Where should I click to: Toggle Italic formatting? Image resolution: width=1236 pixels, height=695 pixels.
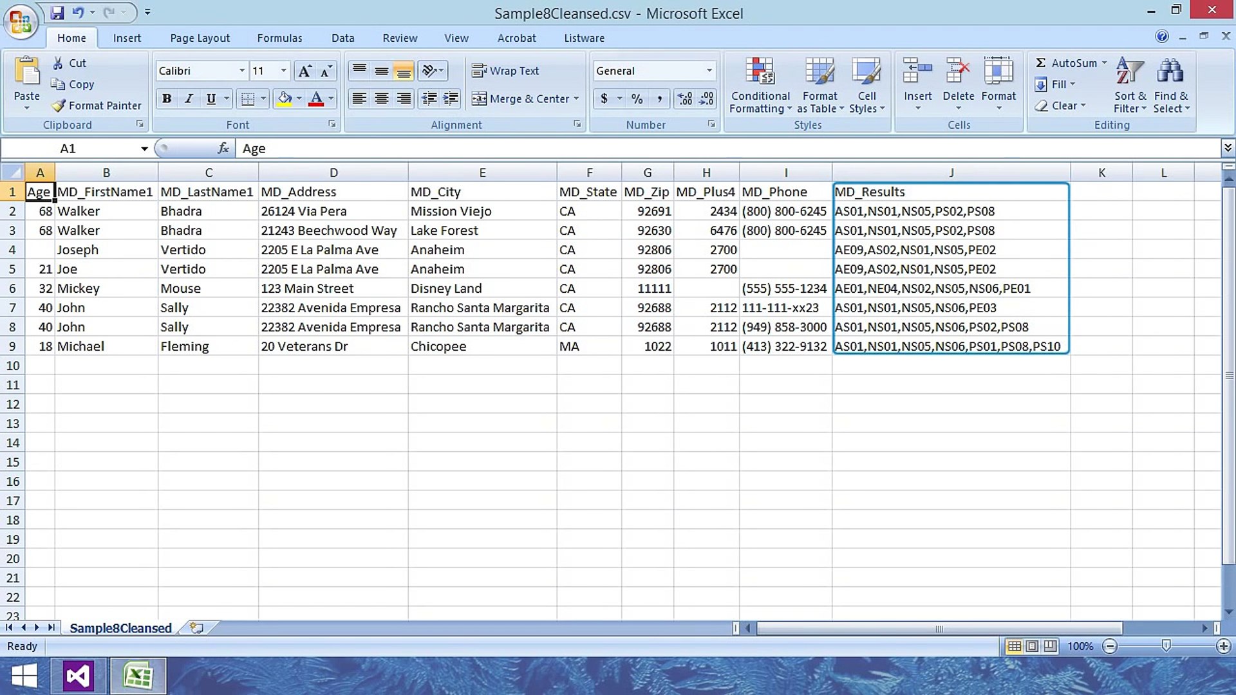[189, 98]
